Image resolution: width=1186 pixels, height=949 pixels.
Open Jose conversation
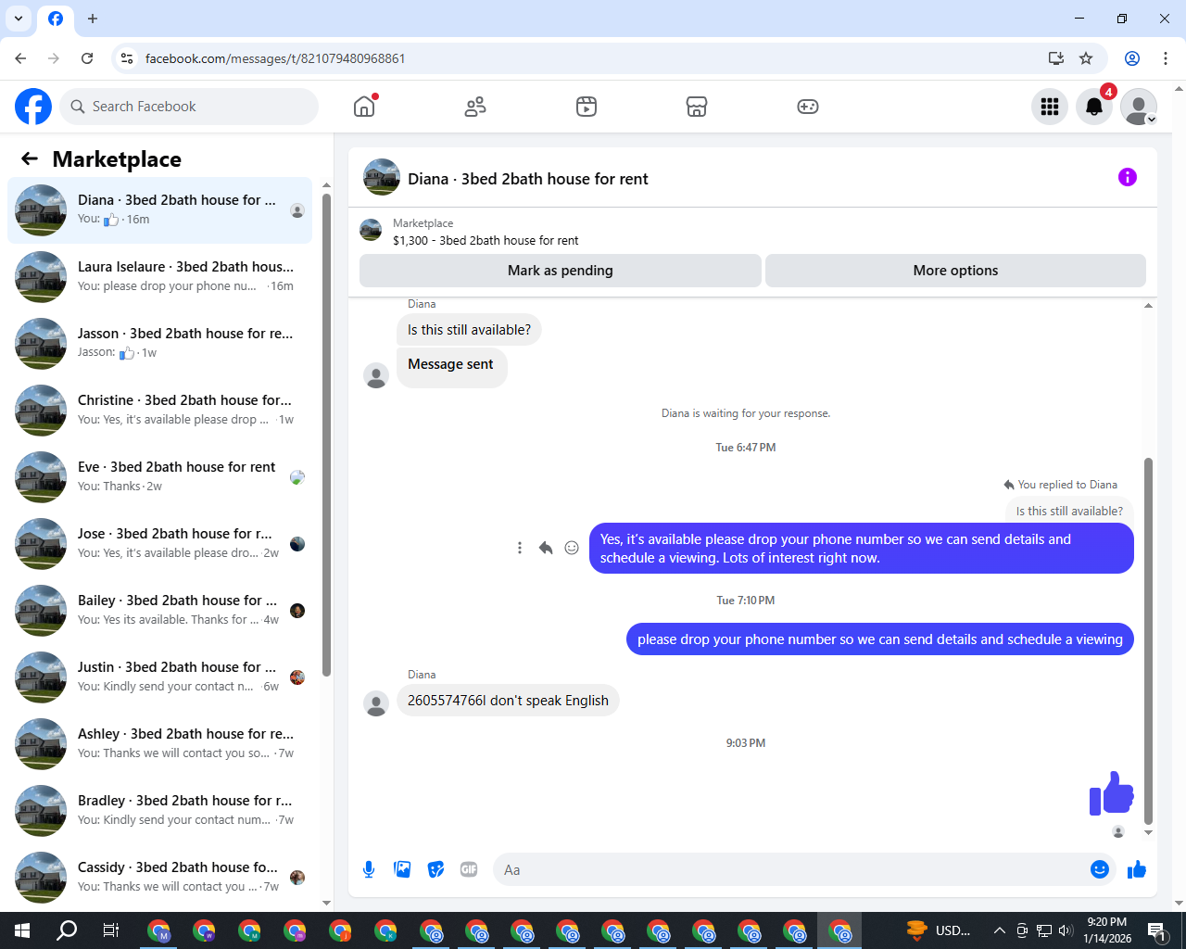click(x=159, y=543)
